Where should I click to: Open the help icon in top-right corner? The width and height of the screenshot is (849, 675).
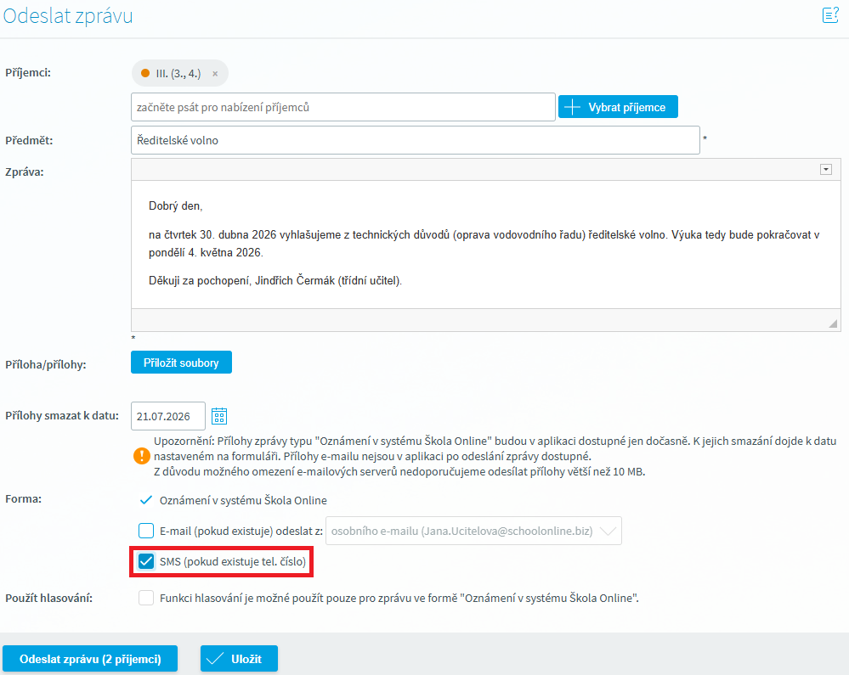[x=829, y=14]
